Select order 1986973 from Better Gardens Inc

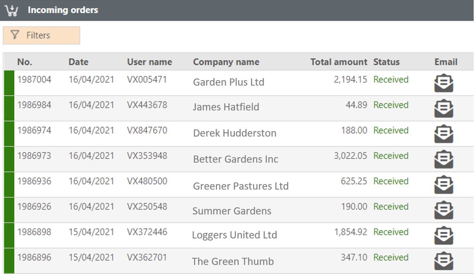(34, 156)
